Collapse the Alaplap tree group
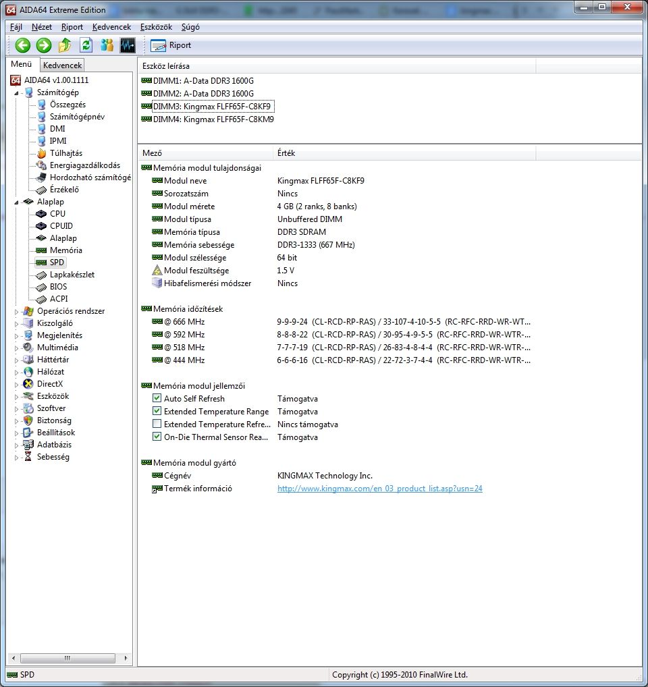 tap(16, 202)
